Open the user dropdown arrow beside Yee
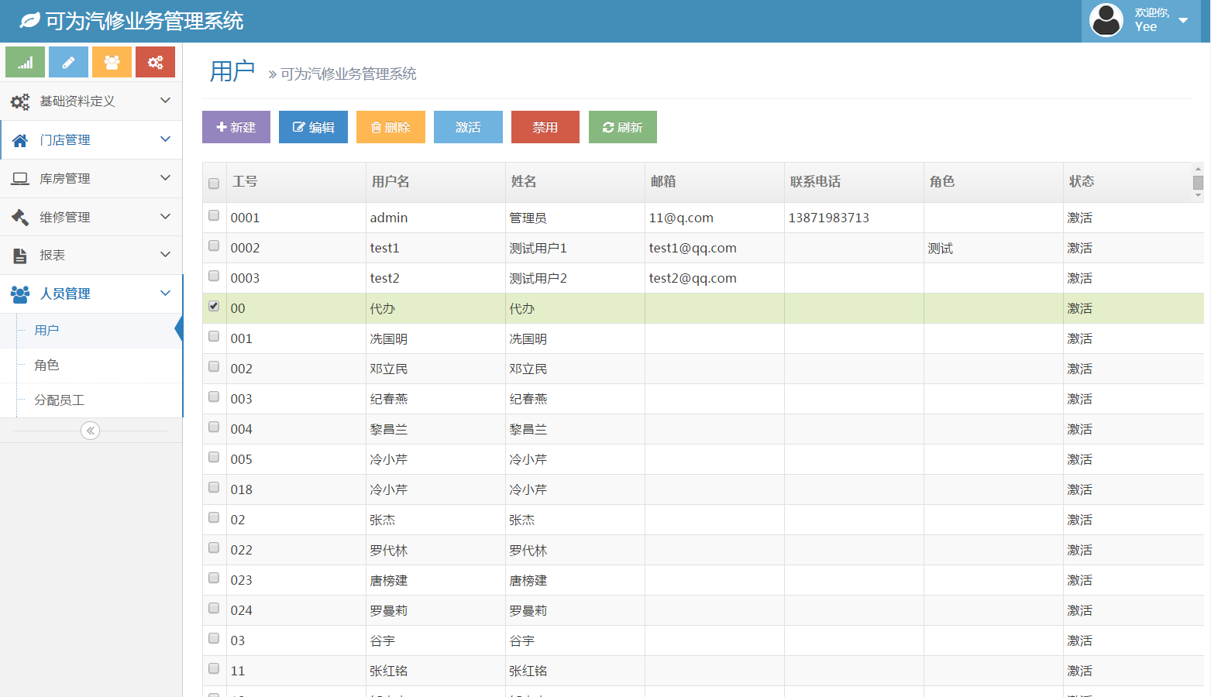Viewport: 1211px width, 697px height. tap(1183, 21)
